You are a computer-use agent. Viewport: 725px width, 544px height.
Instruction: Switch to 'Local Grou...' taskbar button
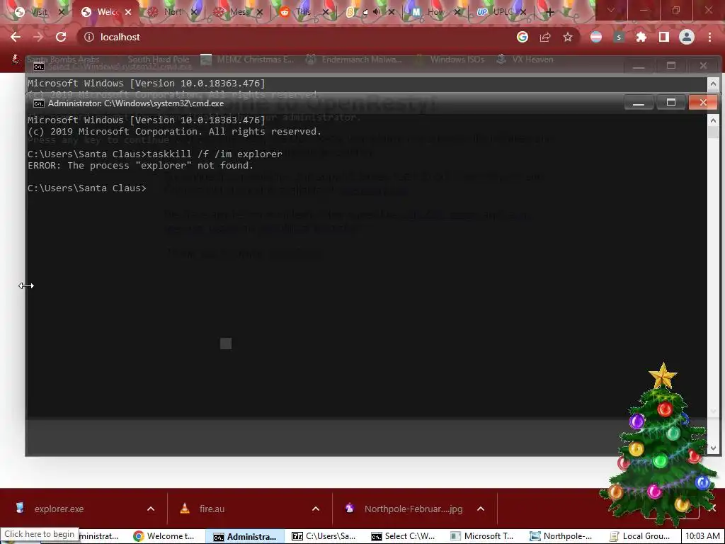pos(640,536)
